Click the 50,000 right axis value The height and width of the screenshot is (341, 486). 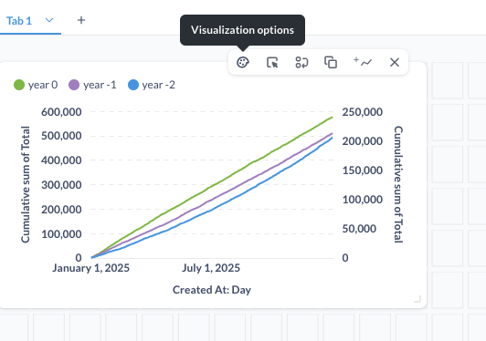pyautogui.click(x=359, y=229)
